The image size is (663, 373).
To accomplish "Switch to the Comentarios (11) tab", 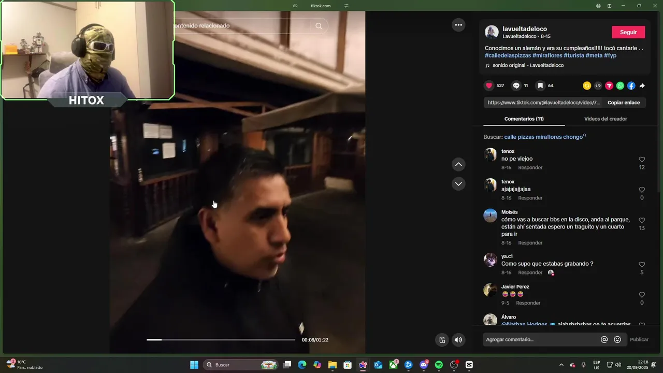I will (524, 119).
